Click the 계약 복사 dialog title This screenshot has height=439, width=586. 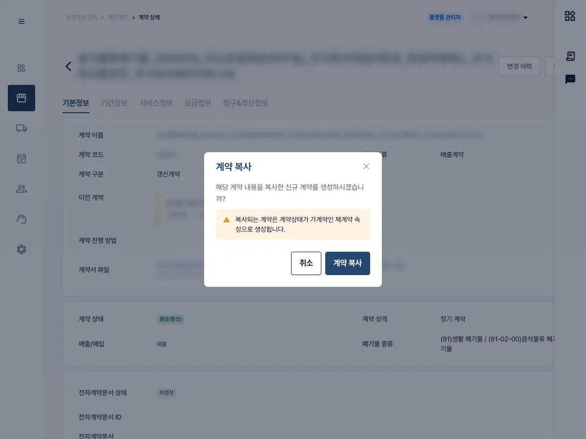click(x=234, y=167)
